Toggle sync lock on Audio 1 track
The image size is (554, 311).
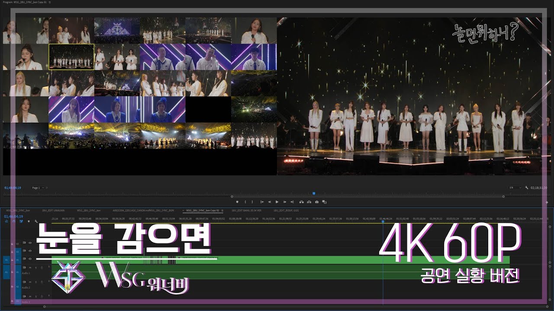tap(24, 267)
